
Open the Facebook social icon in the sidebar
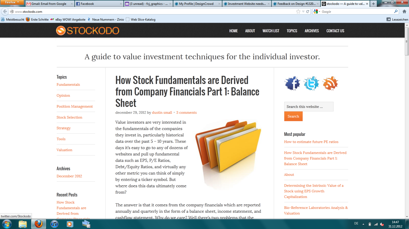292,83
